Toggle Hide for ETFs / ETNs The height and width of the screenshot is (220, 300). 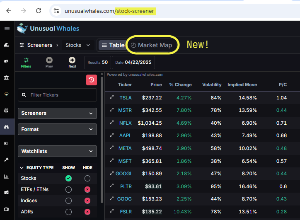(87, 190)
